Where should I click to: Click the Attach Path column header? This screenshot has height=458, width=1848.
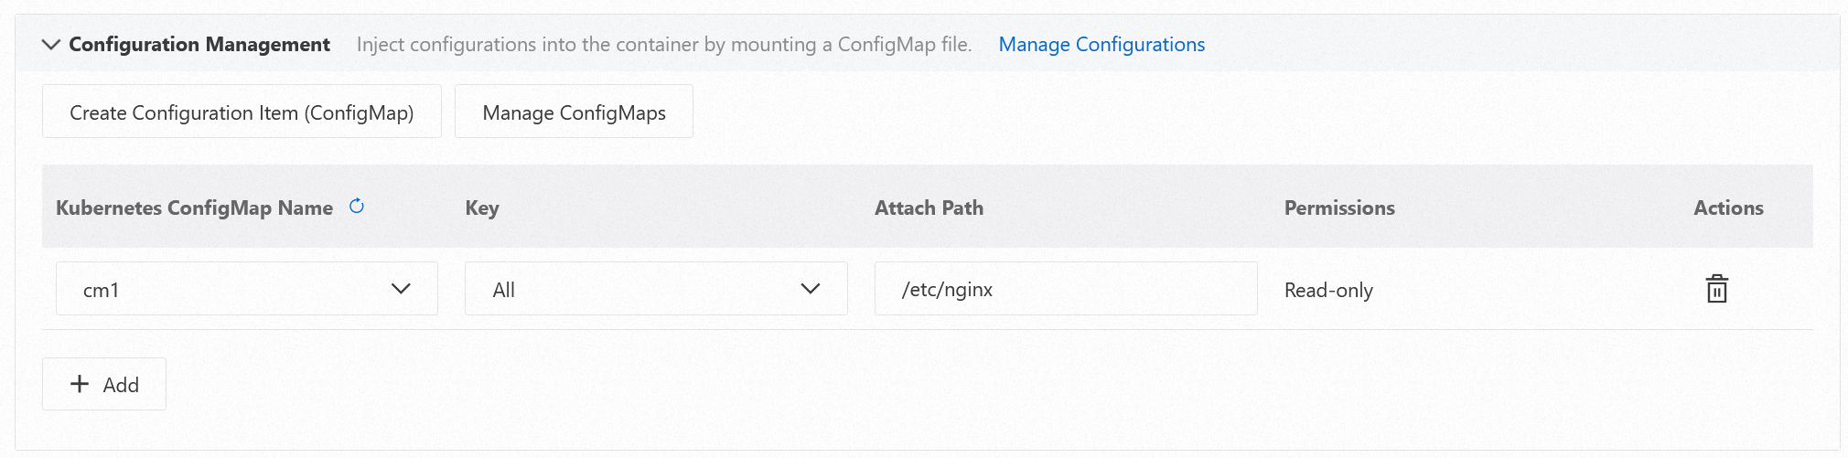[x=929, y=208]
